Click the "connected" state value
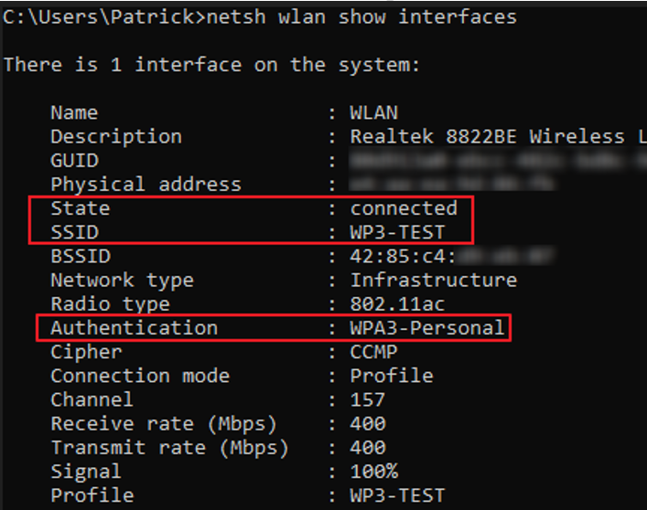The image size is (647, 510). [x=404, y=208]
